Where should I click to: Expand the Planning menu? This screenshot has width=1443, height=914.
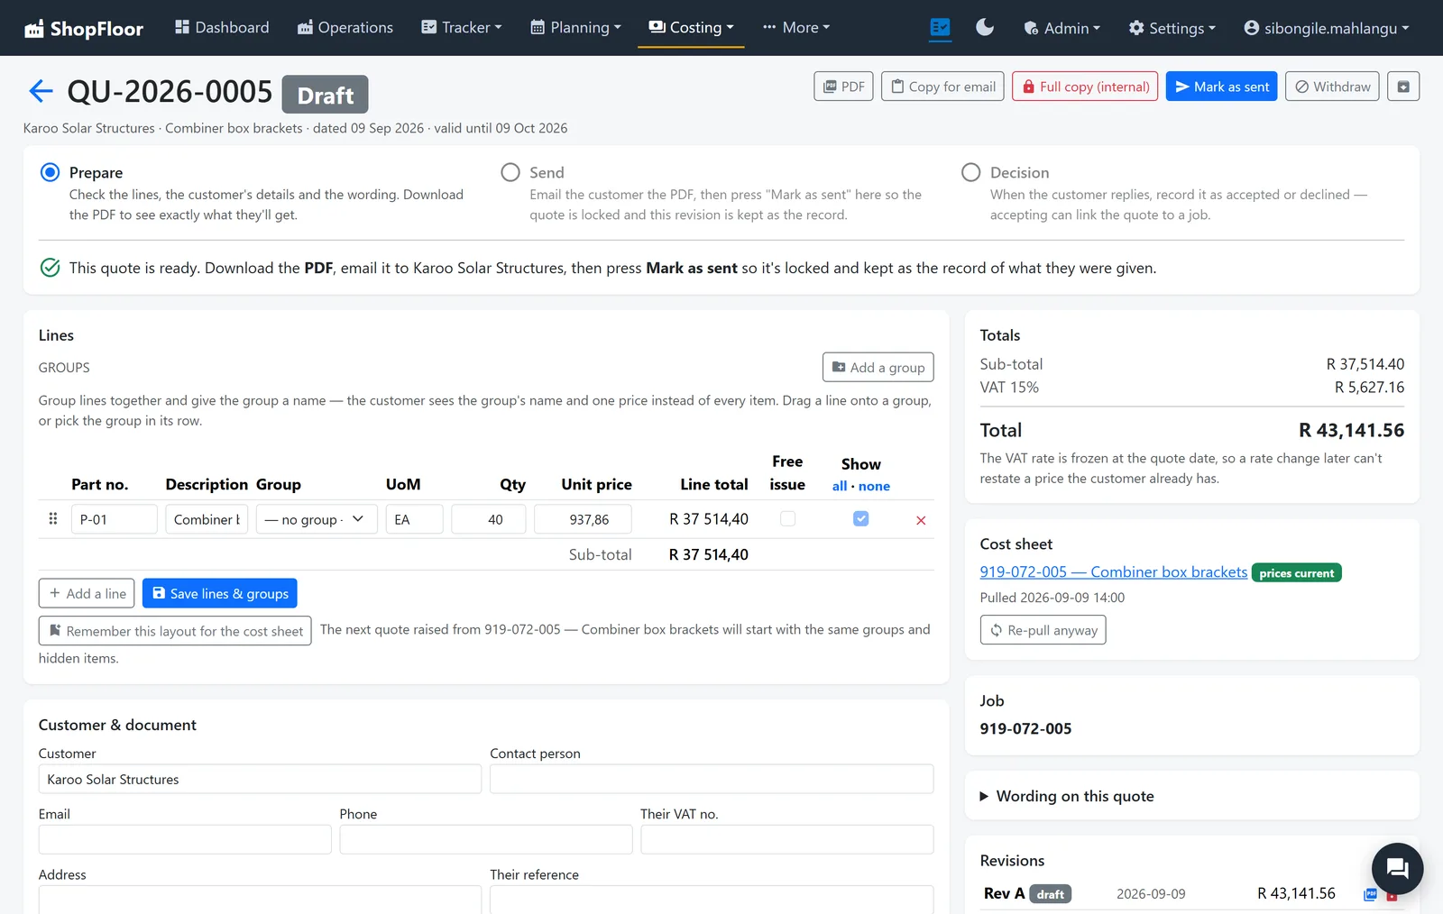point(575,28)
